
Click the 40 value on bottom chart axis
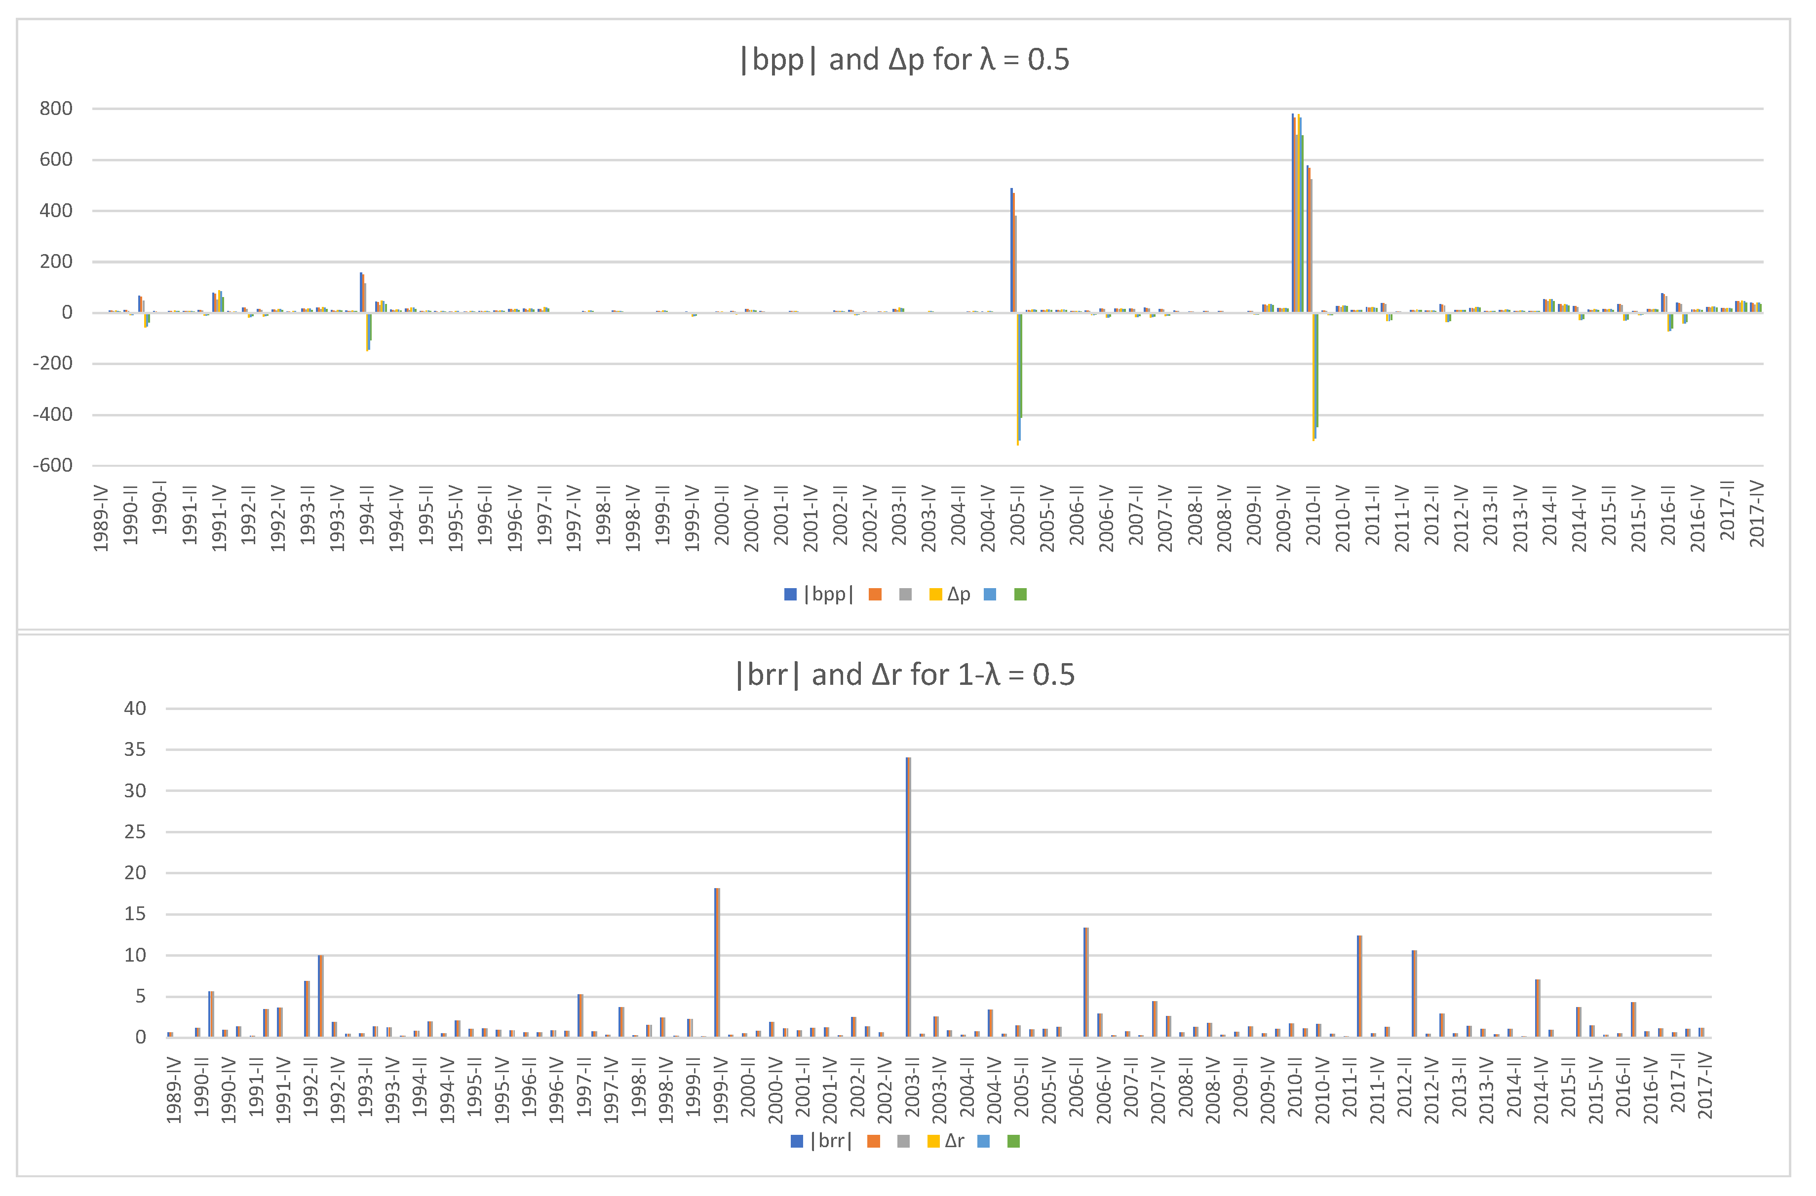tap(134, 709)
